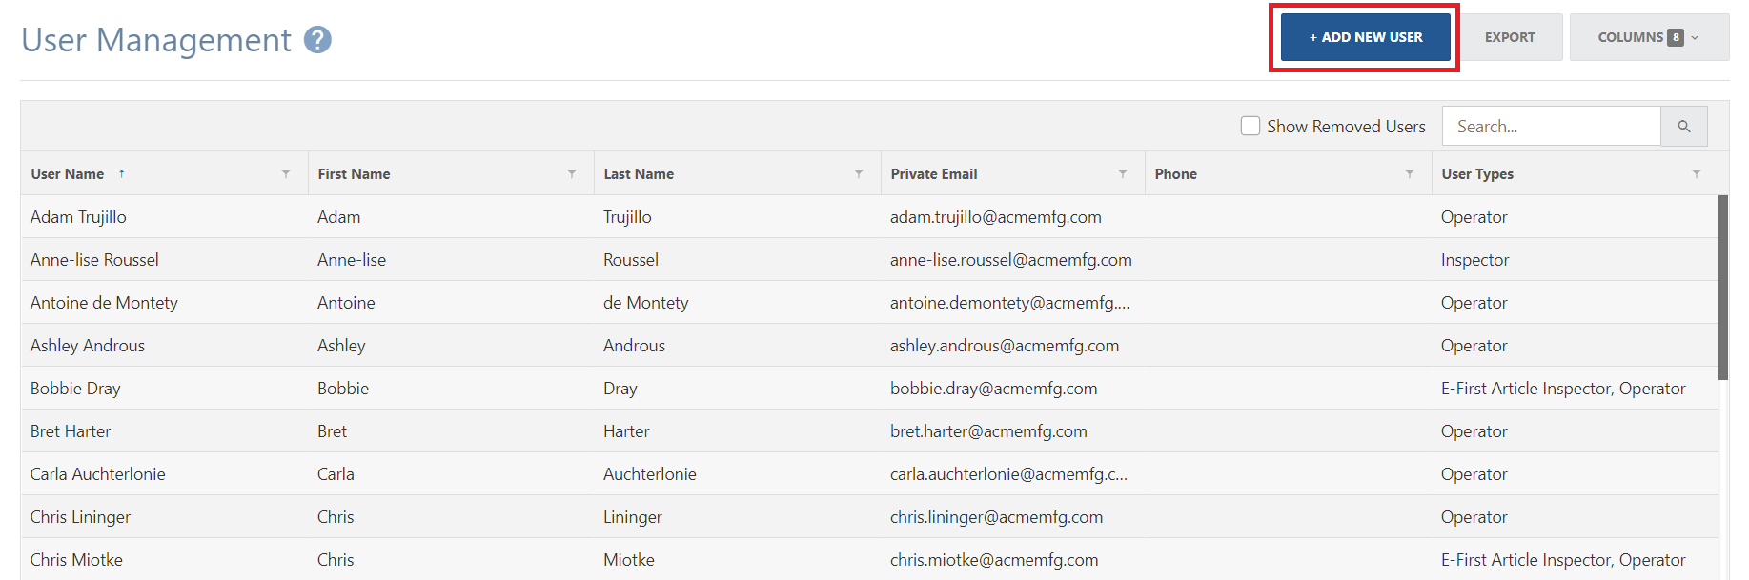Image resolution: width=1749 pixels, height=580 pixels.
Task: Click Bobbie Dray's E-First Article Inspector type
Action: tap(1526, 389)
